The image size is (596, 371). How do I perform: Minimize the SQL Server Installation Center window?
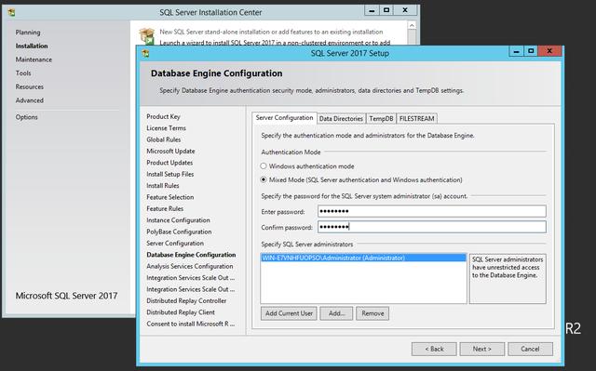pos(372,10)
